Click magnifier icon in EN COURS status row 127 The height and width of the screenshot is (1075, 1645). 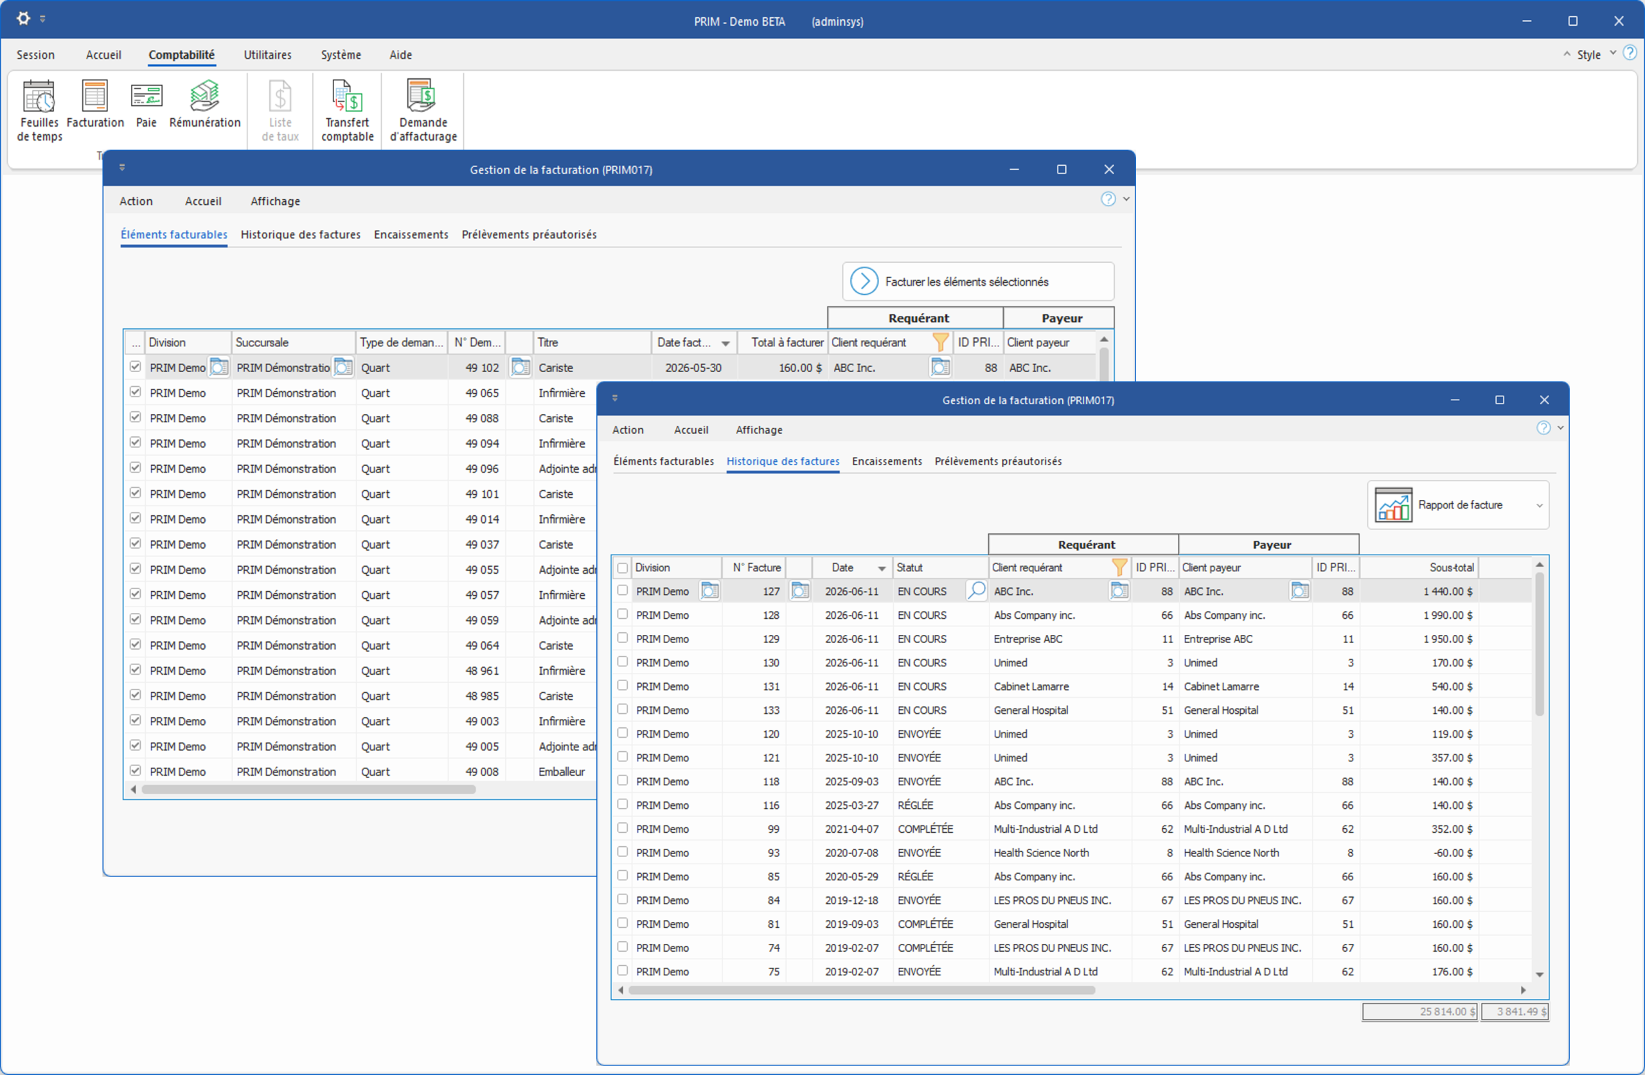pos(976,591)
